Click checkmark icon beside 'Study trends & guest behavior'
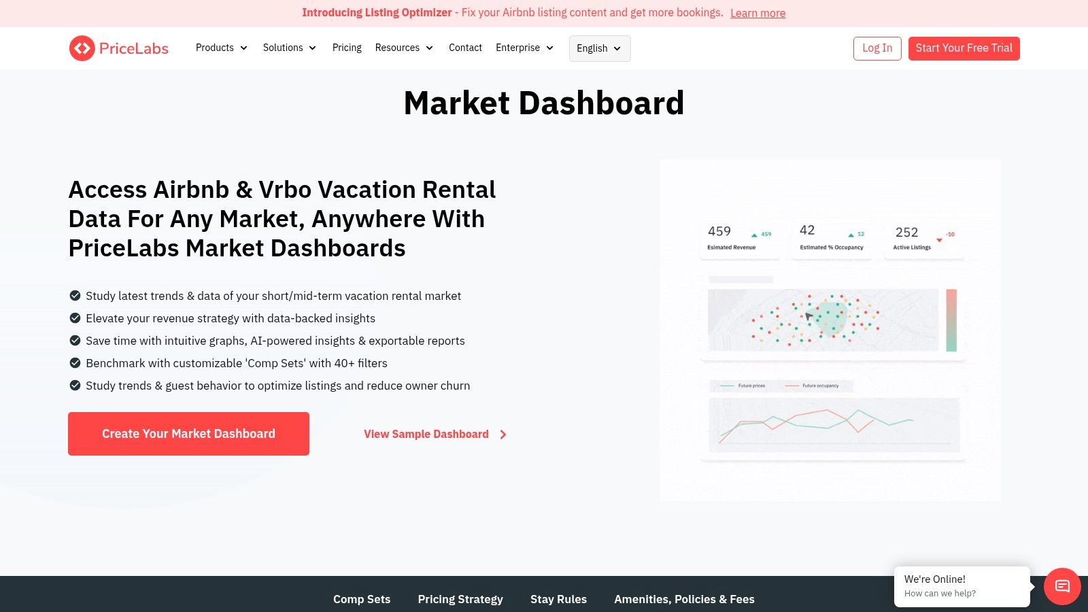1088x612 pixels. (x=75, y=386)
